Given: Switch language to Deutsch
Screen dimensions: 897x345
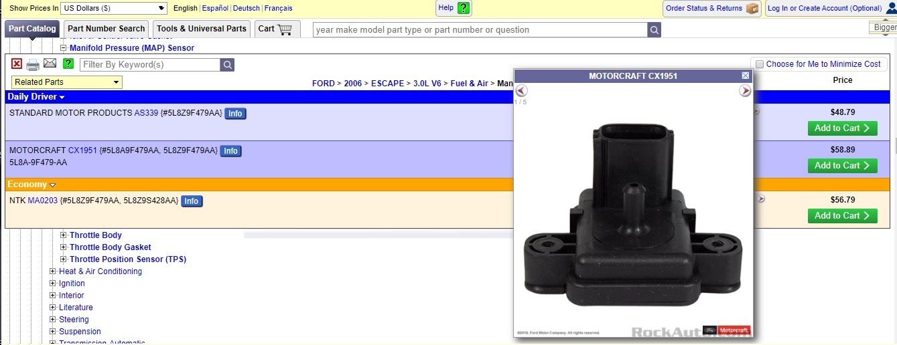Looking at the screenshot, I should click(247, 9).
